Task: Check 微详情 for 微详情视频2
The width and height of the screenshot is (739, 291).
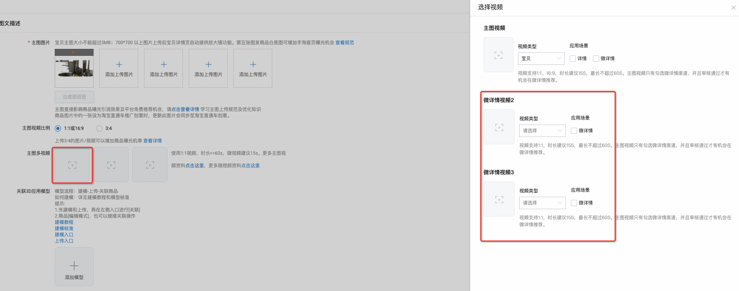Action: click(x=574, y=131)
